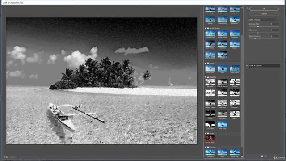Image resolution: width=286 pixels, height=161 pixels.
Task: Select the Plaster filter thumbnail
Action: point(210,114)
